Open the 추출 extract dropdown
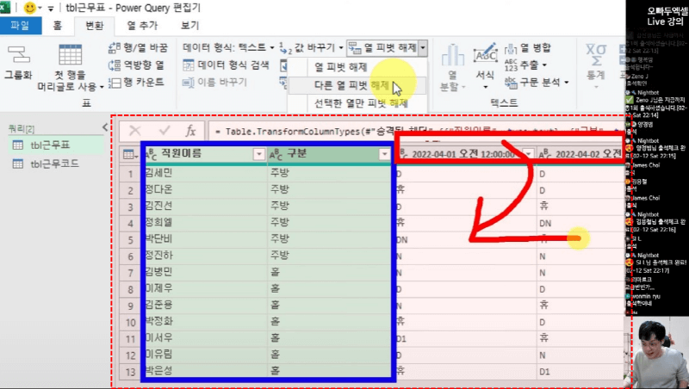689x389 pixels. pyautogui.click(x=525, y=65)
